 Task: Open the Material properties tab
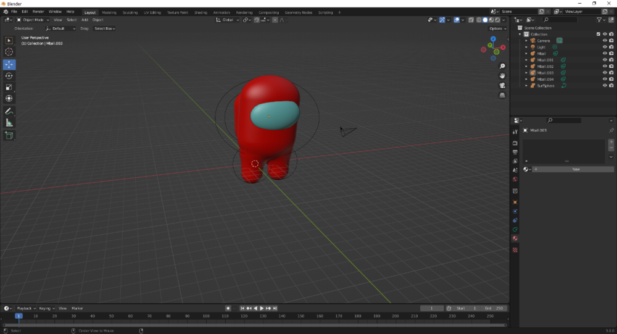tap(515, 238)
